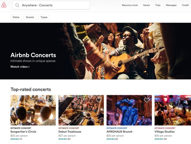Go to Become a host
This screenshot has width=191, height=144.
(x=130, y=5)
